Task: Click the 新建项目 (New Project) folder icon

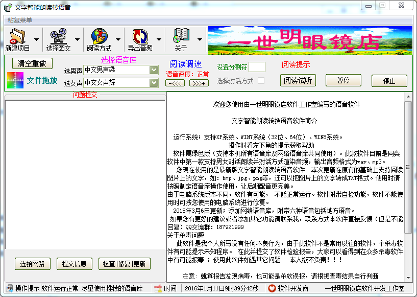Action: [17, 37]
